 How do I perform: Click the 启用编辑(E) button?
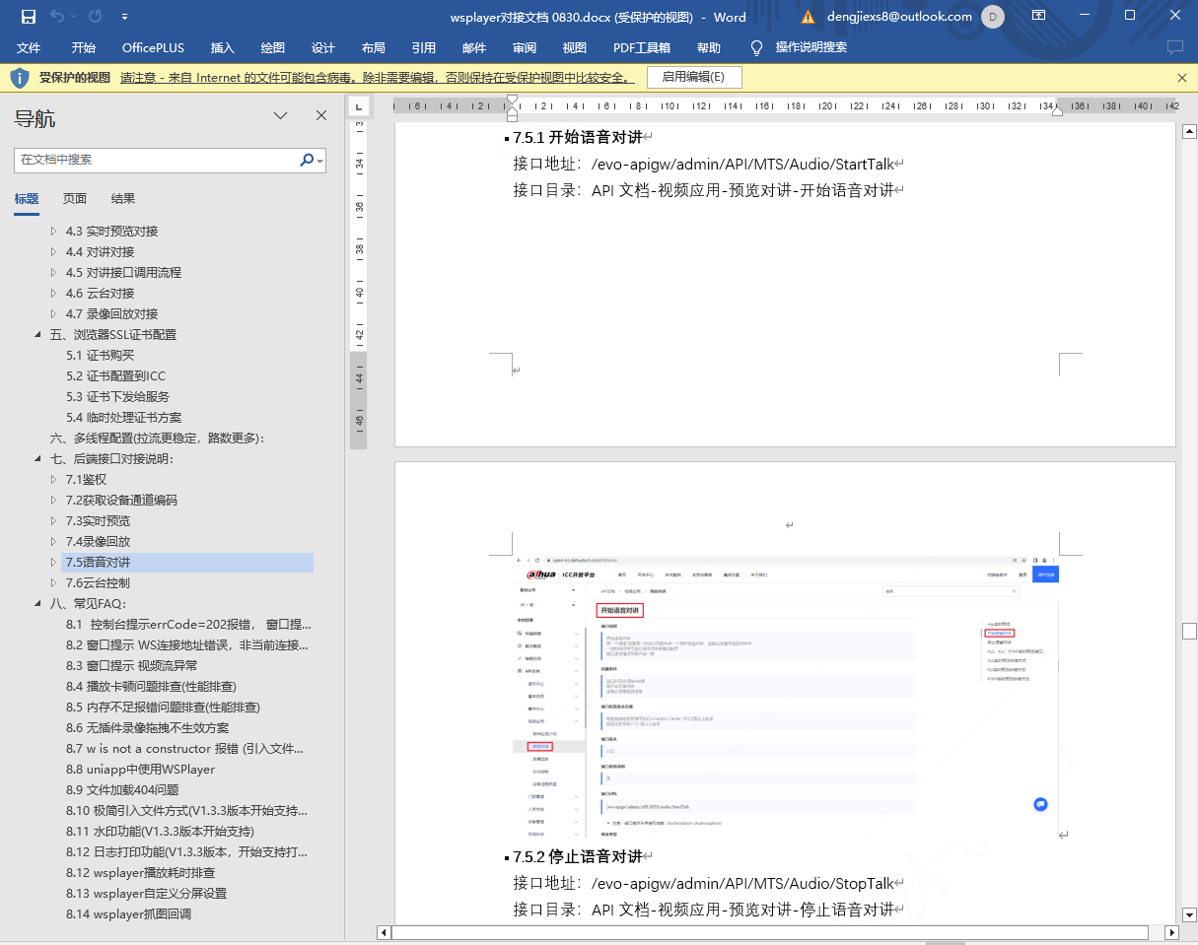(x=693, y=77)
